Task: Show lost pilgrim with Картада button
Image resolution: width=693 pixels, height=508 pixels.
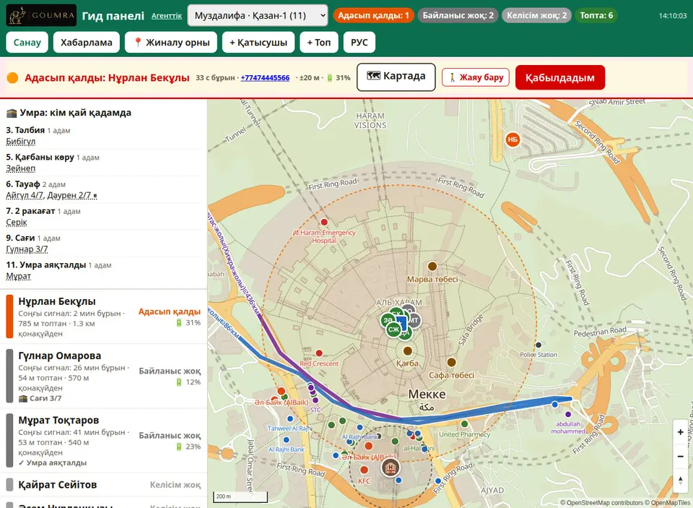Action: (x=396, y=77)
